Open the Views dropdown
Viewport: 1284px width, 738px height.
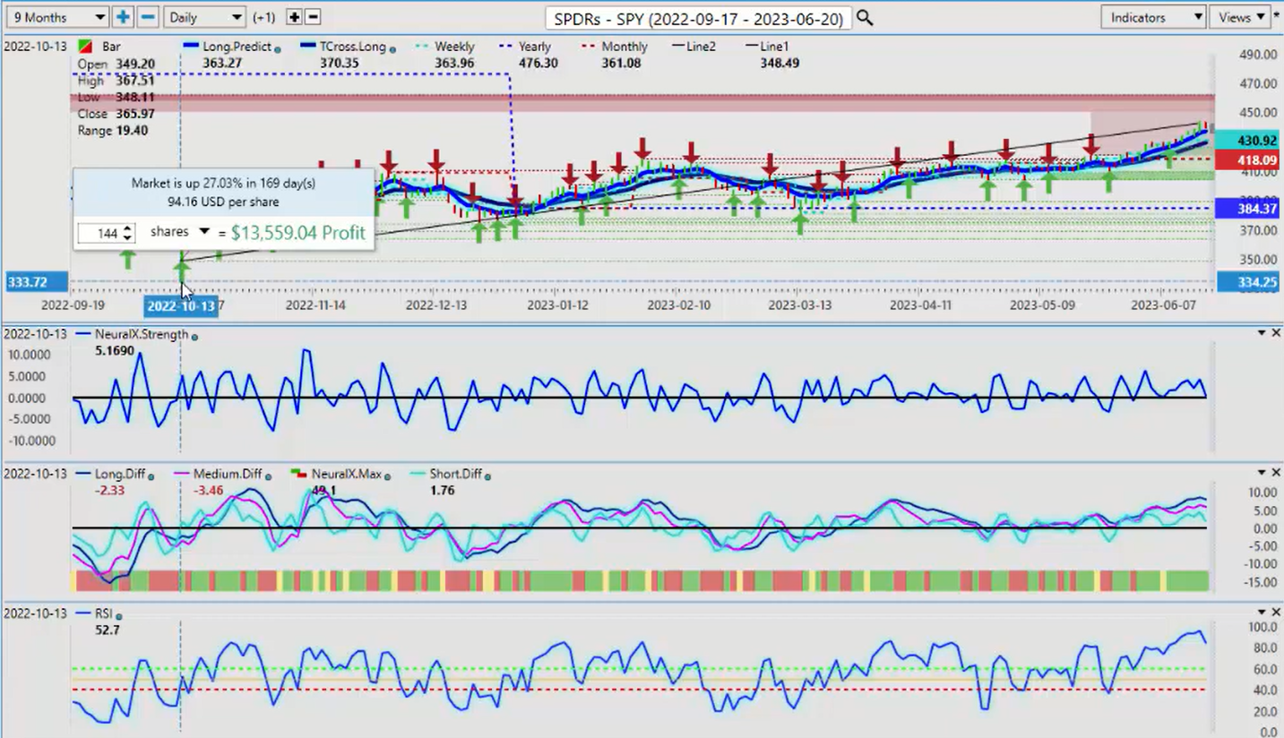click(1240, 17)
